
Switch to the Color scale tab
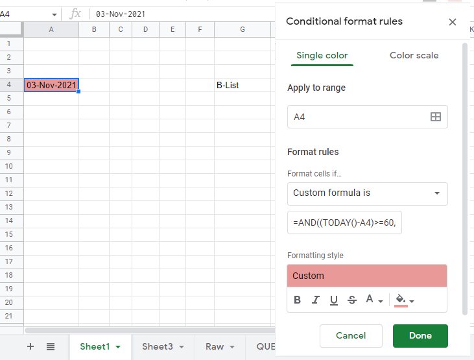point(414,56)
